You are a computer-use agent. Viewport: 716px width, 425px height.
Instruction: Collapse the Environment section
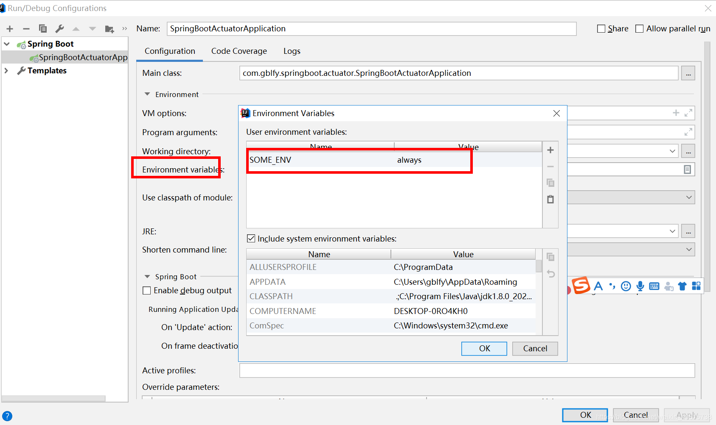point(147,94)
